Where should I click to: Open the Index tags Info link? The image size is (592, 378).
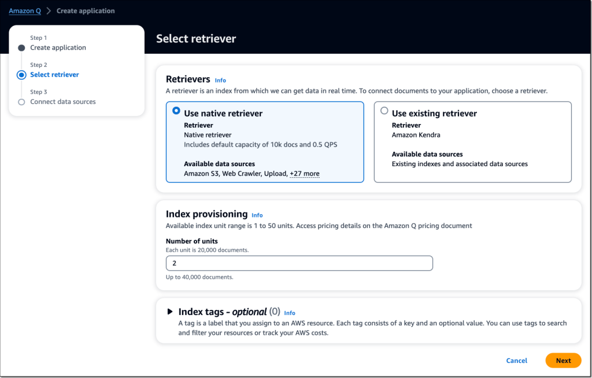[x=290, y=313]
